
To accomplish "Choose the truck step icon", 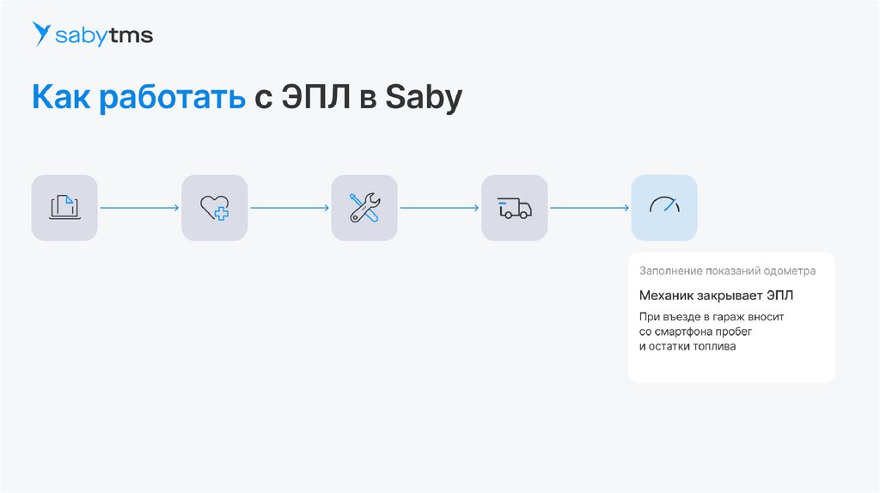I will point(514,207).
